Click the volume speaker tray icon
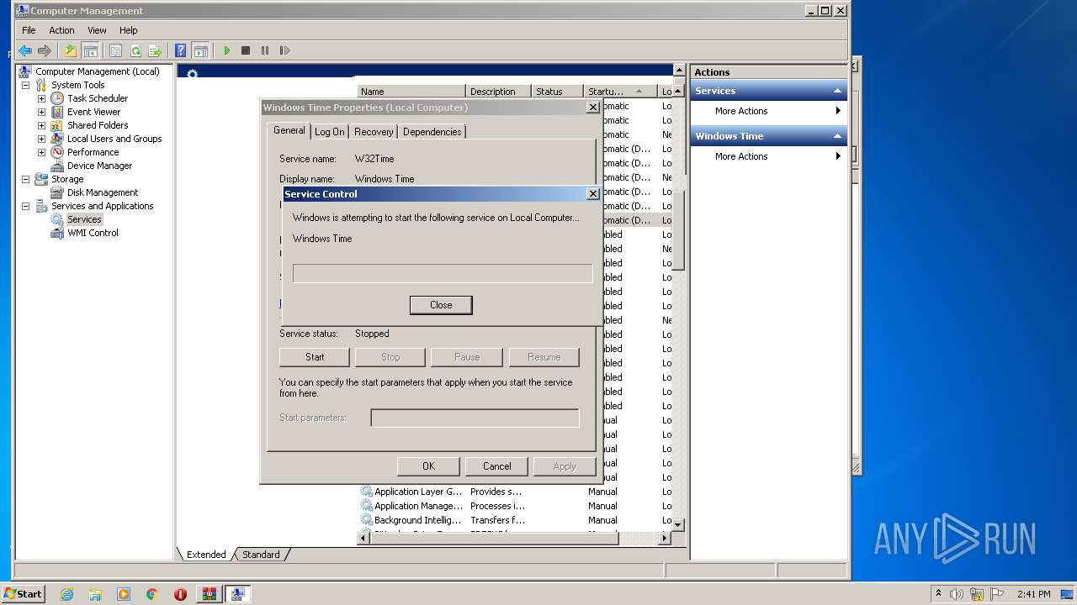1077x605 pixels. click(957, 594)
